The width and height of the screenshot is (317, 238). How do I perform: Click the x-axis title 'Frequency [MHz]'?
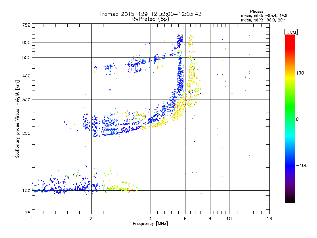tap(150, 224)
